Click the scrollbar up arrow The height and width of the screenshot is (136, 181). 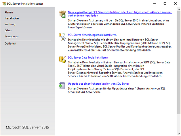click(179, 9)
